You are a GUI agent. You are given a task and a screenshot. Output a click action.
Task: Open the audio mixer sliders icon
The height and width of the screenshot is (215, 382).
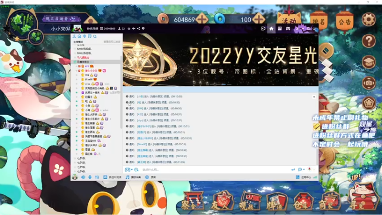click(97, 177)
